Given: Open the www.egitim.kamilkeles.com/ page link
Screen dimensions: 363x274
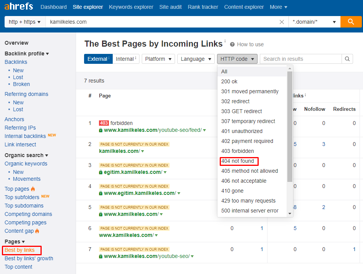Looking at the screenshot, I should pyautogui.click(x=140, y=193).
